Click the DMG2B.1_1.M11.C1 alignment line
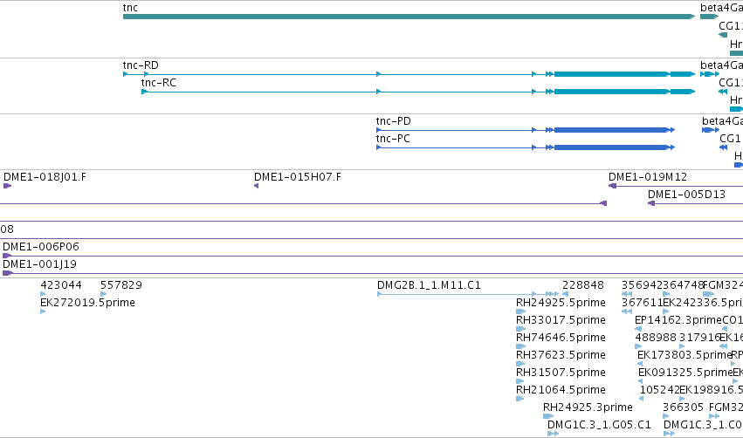Image resolution: width=743 pixels, height=438 pixels. click(467, 294)
